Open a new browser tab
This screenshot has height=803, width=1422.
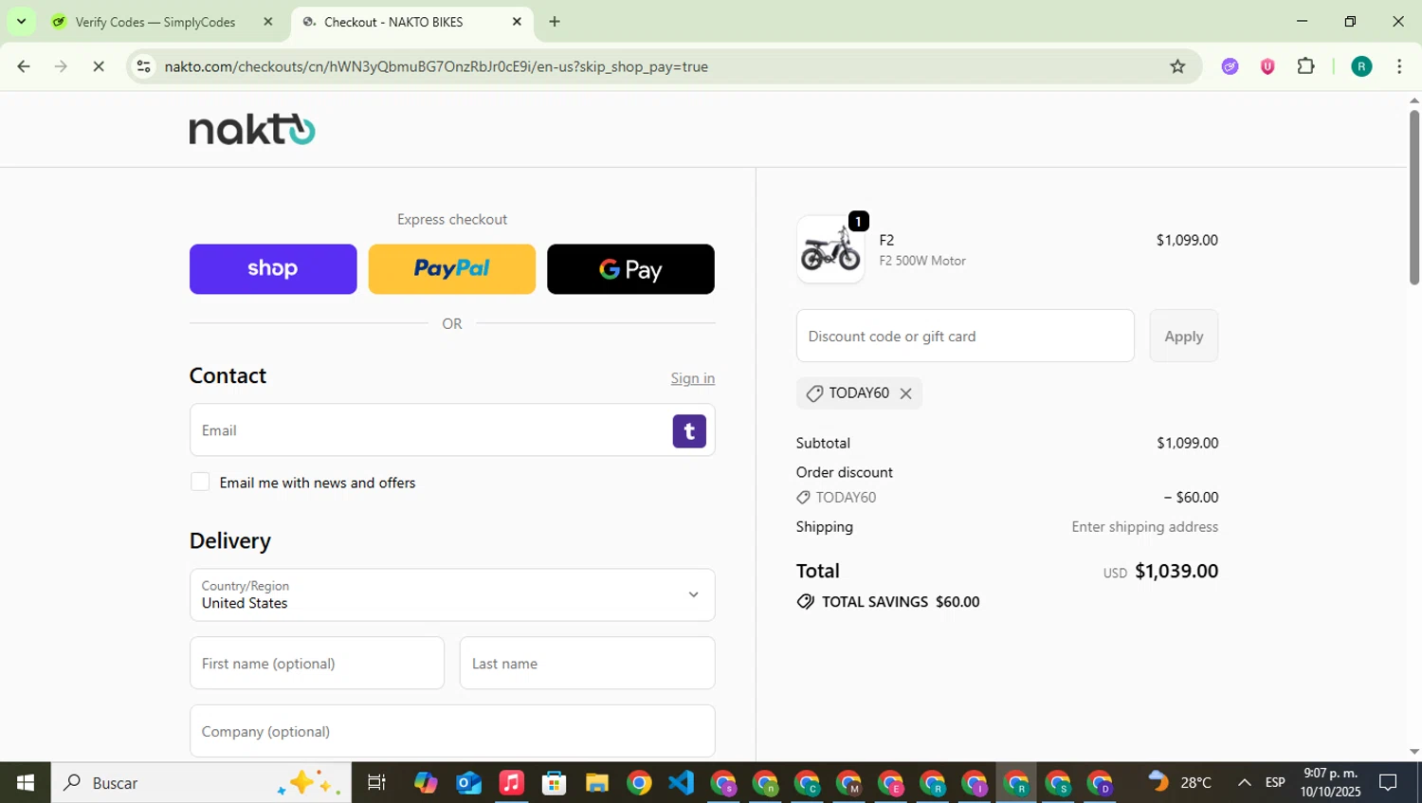[x=555, y=22]
